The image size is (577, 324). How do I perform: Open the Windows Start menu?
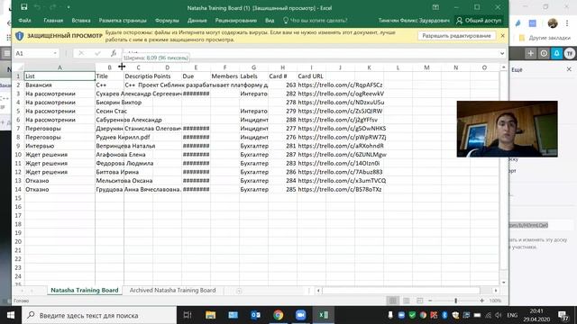point(11,315)
